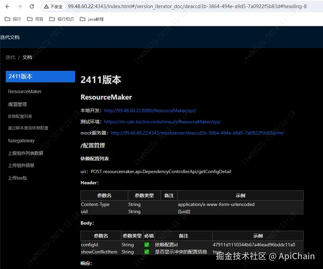Click the showConflictItem parameter cell
The width and height of the screenshot is (323, 269).
coord(99,252)
